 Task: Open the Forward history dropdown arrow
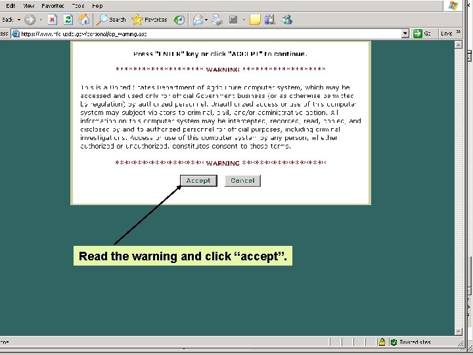tap(41, 20)
